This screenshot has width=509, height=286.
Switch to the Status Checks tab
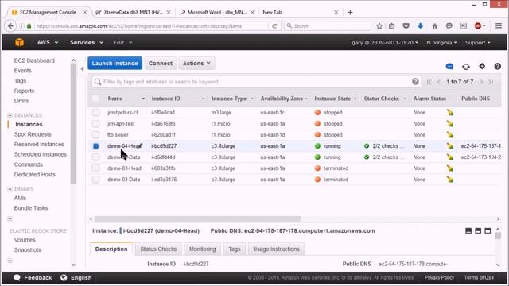(x=158, y=249)
